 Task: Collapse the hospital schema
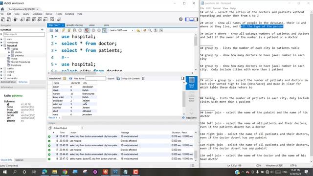(1, 45)
